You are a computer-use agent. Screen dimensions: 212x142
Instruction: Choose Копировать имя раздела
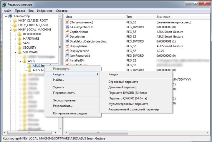pyautogui.click(x=73, y=114)
